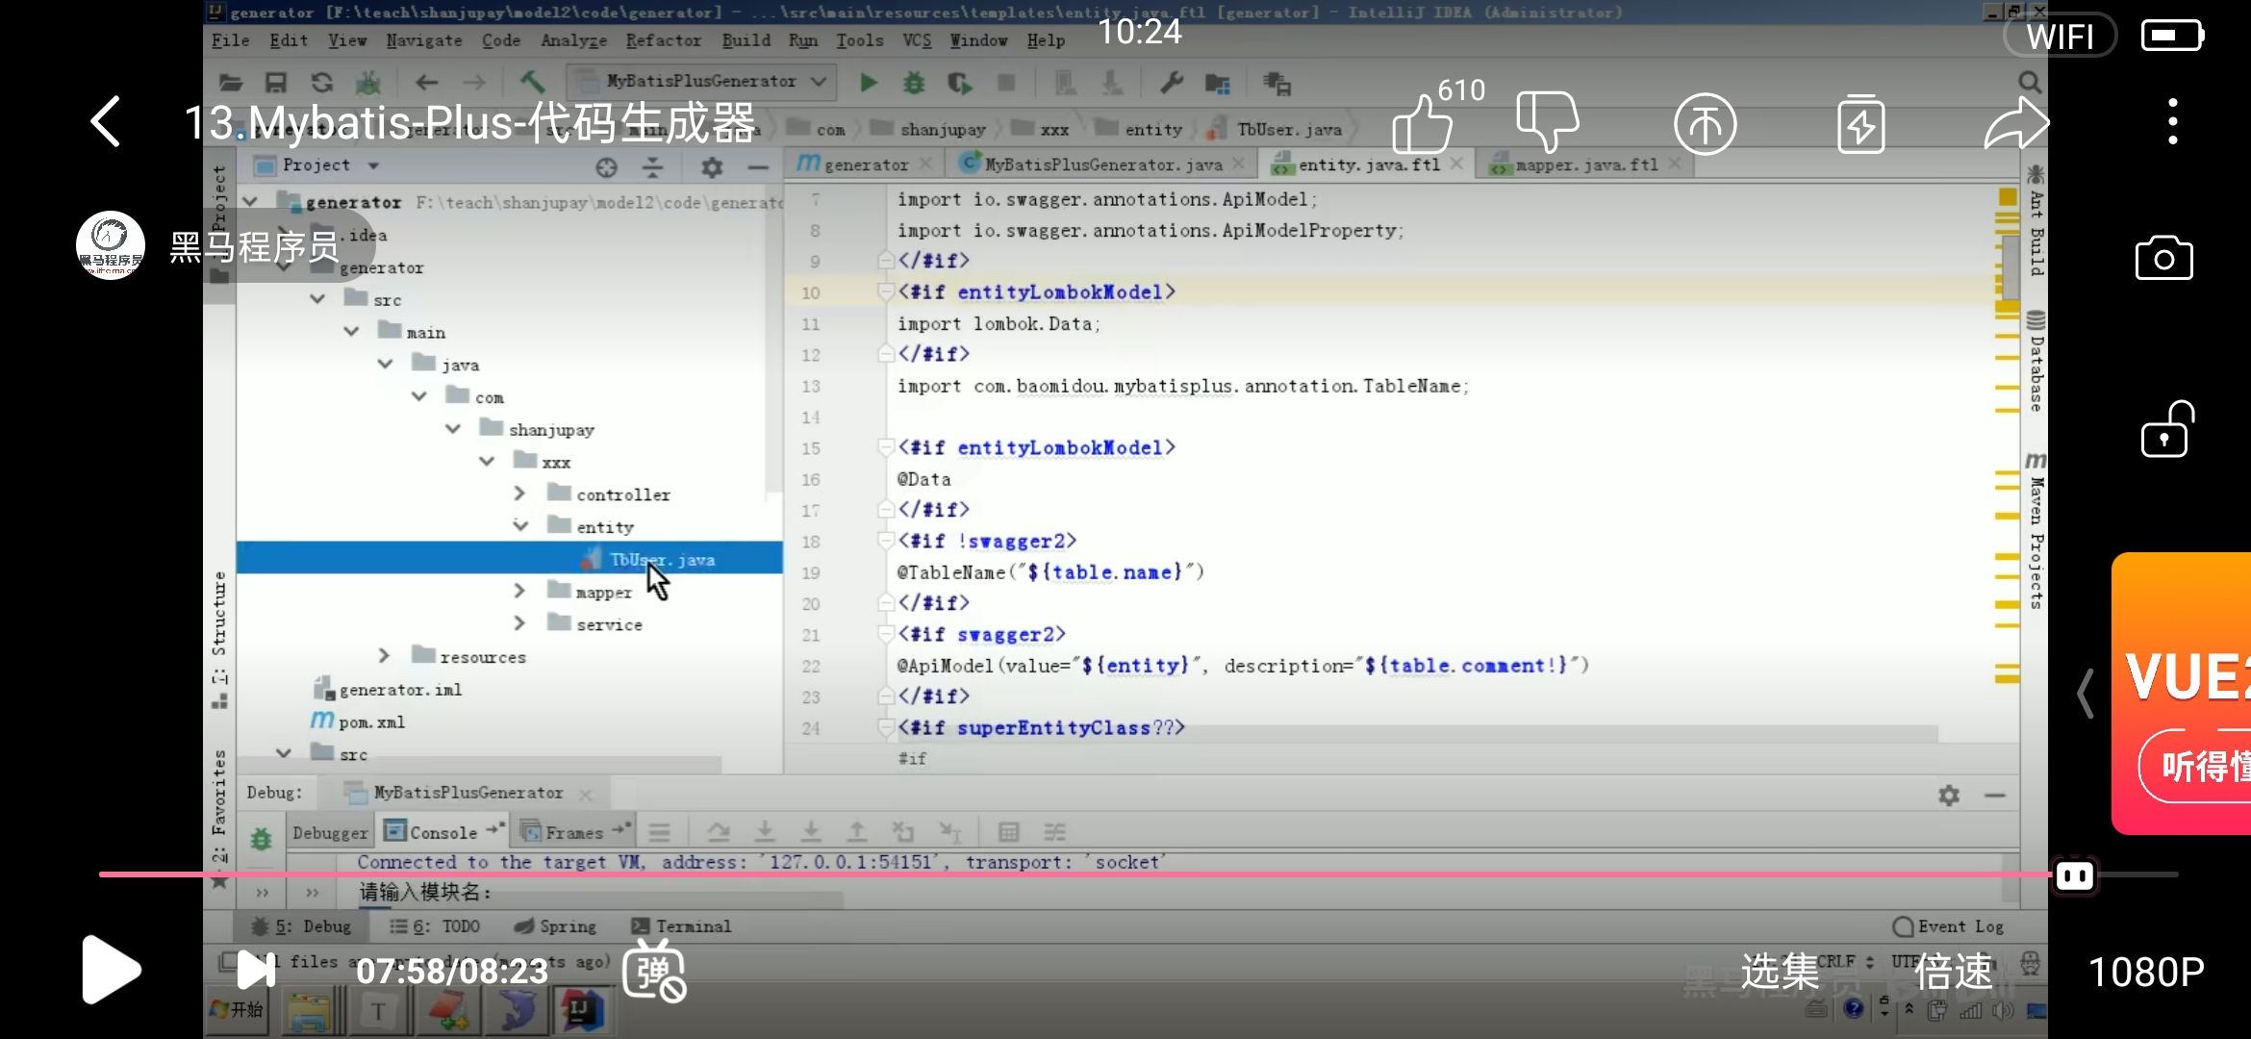The image size is (2251, 1039).
Task: Toggle danmaku bullet comments off
Action: click(x=654, y=971)
